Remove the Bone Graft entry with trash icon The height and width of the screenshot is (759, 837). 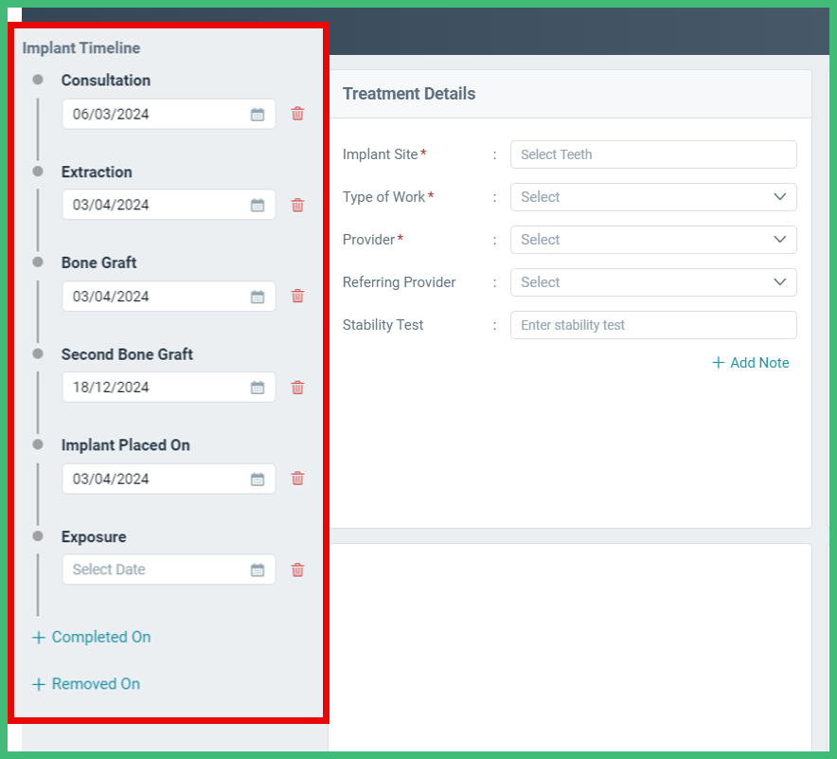coord(297,296)
